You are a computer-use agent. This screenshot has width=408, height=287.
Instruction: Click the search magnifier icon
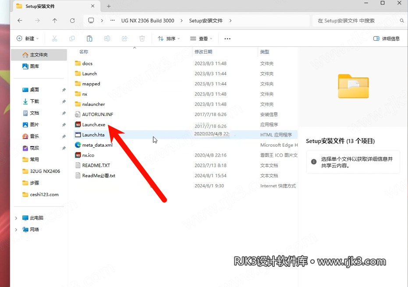(x=402, y=21)
